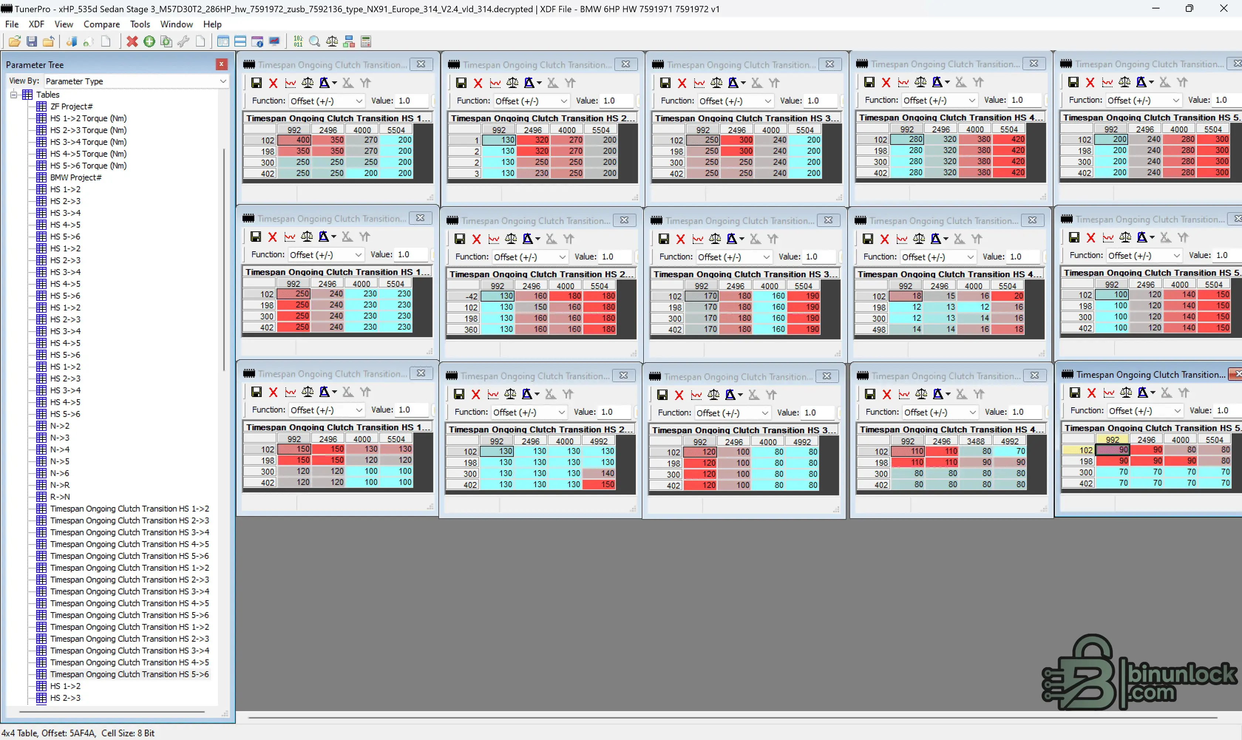This screenshot has height=740, width=1242.
Task: Open the Compare menu
Action: tap(101, 24)
